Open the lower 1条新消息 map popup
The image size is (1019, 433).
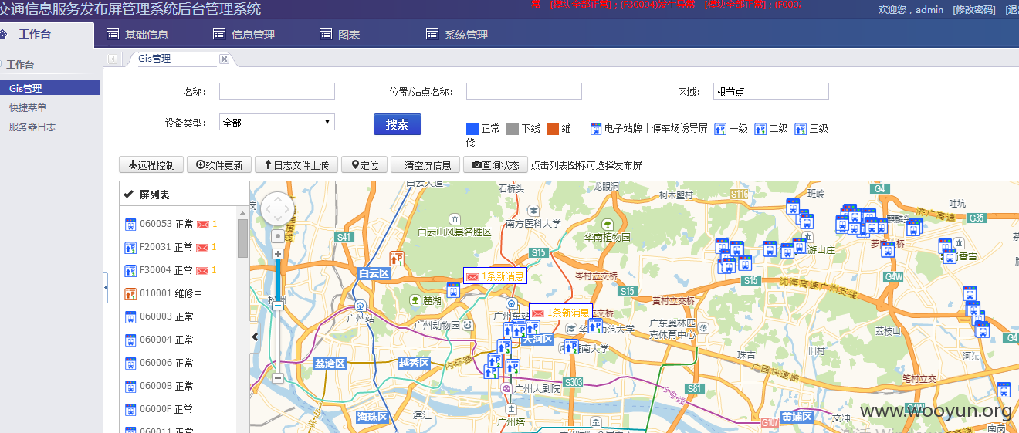[x=560, y=313]
